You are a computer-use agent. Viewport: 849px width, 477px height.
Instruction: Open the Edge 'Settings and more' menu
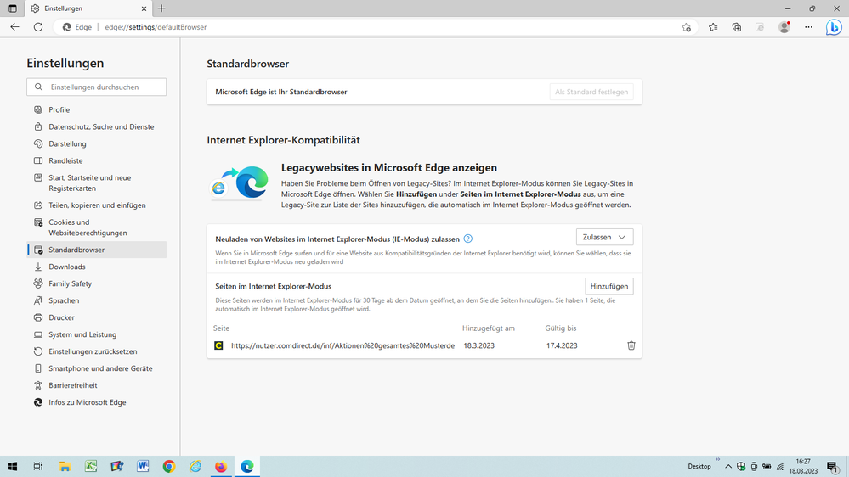click(808, 27)
